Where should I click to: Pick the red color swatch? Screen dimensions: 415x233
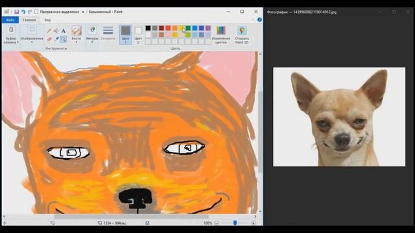(168, 28)
